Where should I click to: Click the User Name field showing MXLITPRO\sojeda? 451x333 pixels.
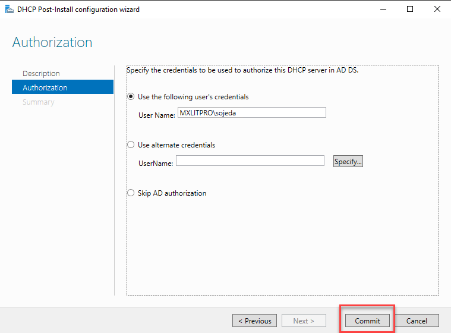[251, 112]
